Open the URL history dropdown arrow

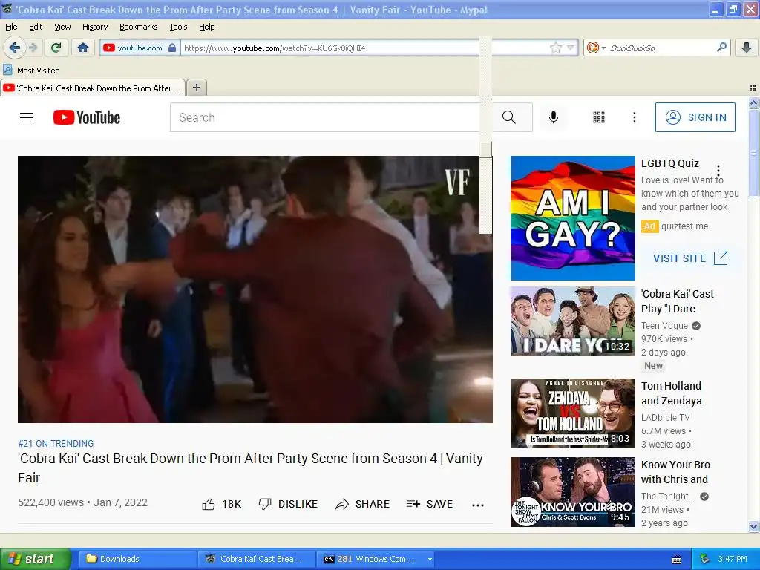[x=571, y=47]
